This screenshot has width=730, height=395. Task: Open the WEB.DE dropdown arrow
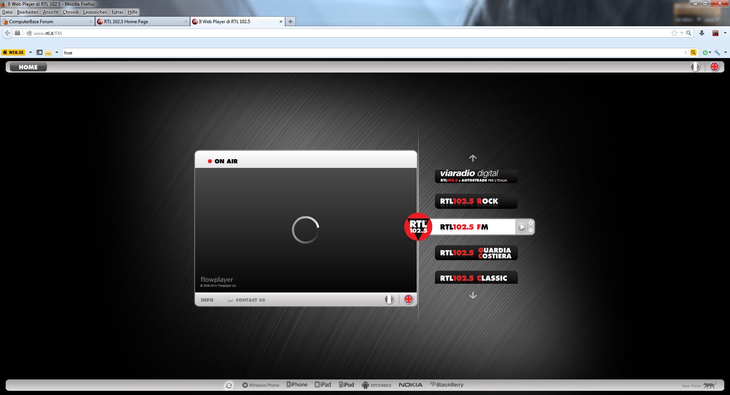click(30, 52)
